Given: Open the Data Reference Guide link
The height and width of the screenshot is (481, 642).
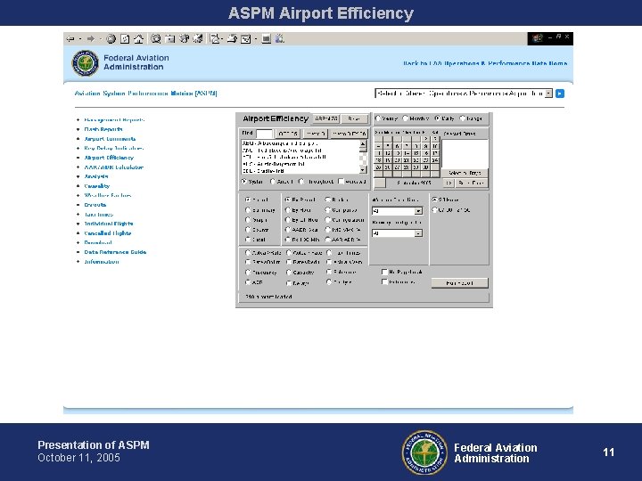Looking at the screenshot, I should (x=115, y=252).
